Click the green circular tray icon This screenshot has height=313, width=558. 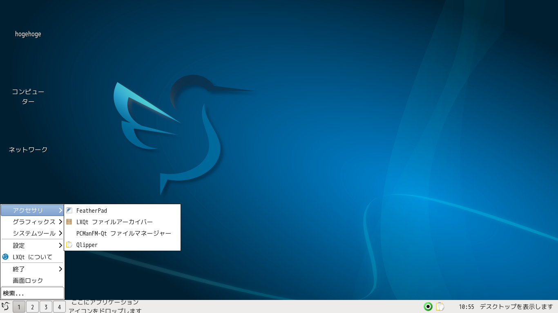[428, 306]
